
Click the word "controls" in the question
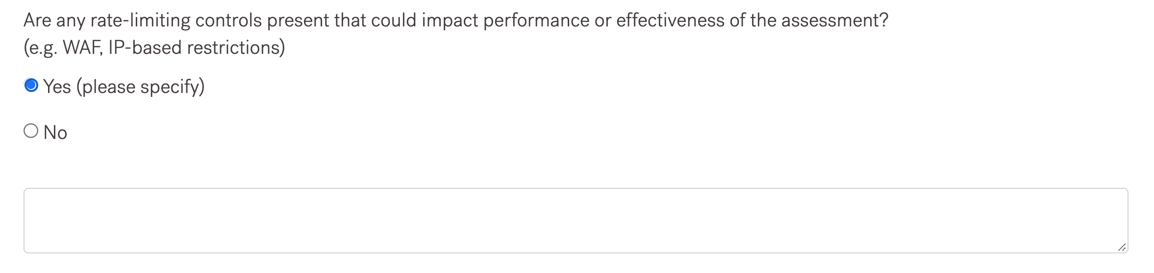(228, 21)
